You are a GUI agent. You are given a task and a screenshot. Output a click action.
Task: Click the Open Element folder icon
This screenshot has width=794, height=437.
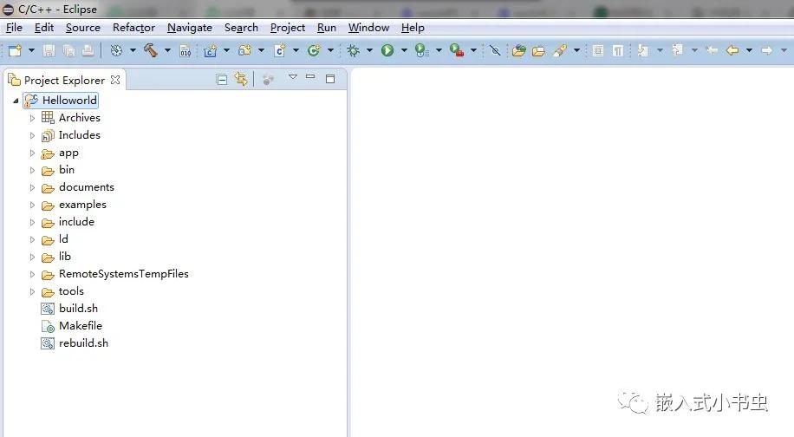(x=519, y=50)
